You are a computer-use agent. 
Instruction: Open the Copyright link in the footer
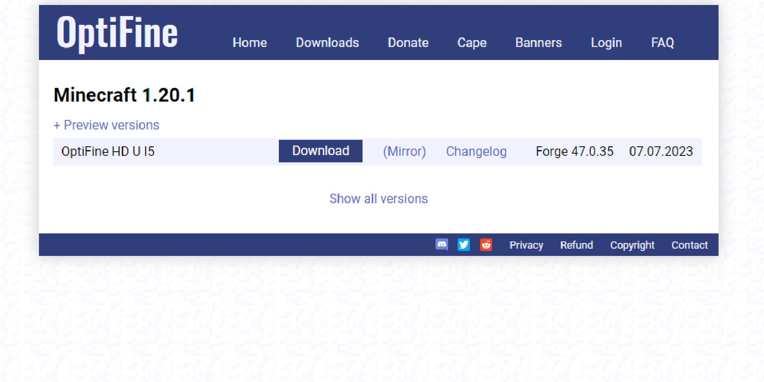pyautogui.click(x=632, y=245)
